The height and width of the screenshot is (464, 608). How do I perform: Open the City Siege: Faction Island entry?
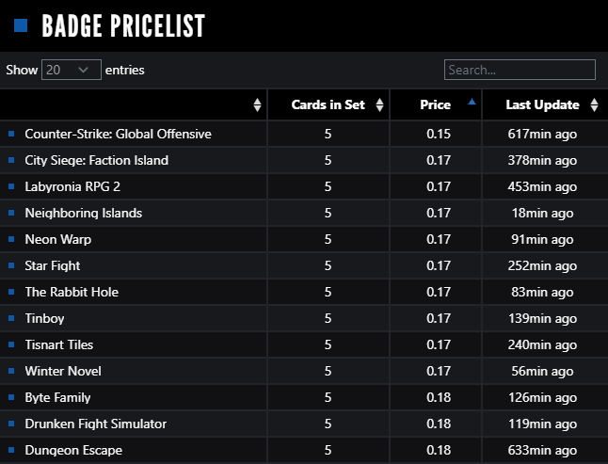click(97, 160)
